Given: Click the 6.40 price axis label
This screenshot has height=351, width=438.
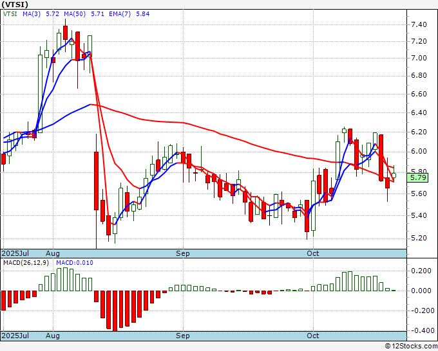Looking at the screenshot, I should 419,113.
